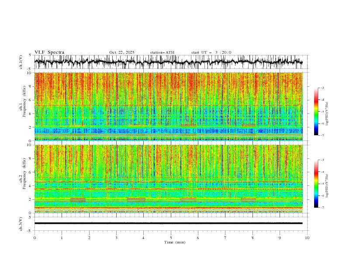Click the "-3" tick on ch.1 colorbar
The height and width of the screenshot is (267, 346).
[x=322, y=88]
